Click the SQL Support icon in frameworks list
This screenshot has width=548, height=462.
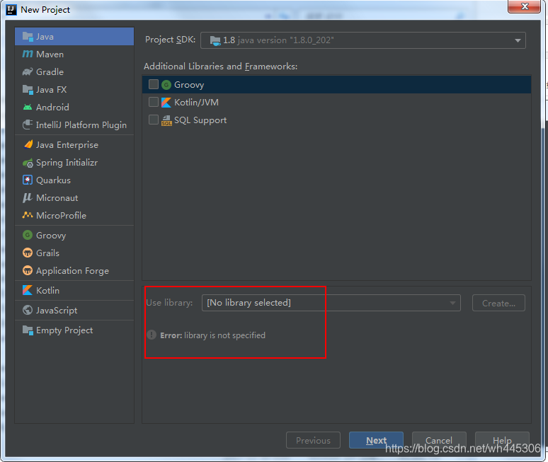coord(166,120)
